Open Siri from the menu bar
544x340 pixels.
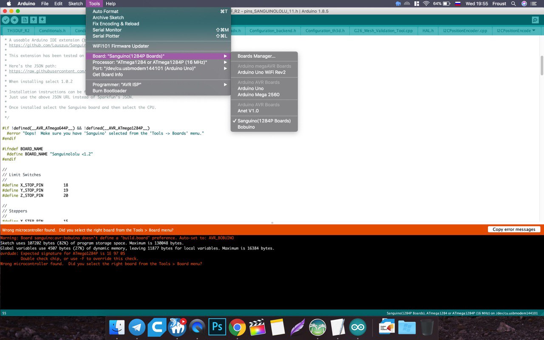click(524, 3)
